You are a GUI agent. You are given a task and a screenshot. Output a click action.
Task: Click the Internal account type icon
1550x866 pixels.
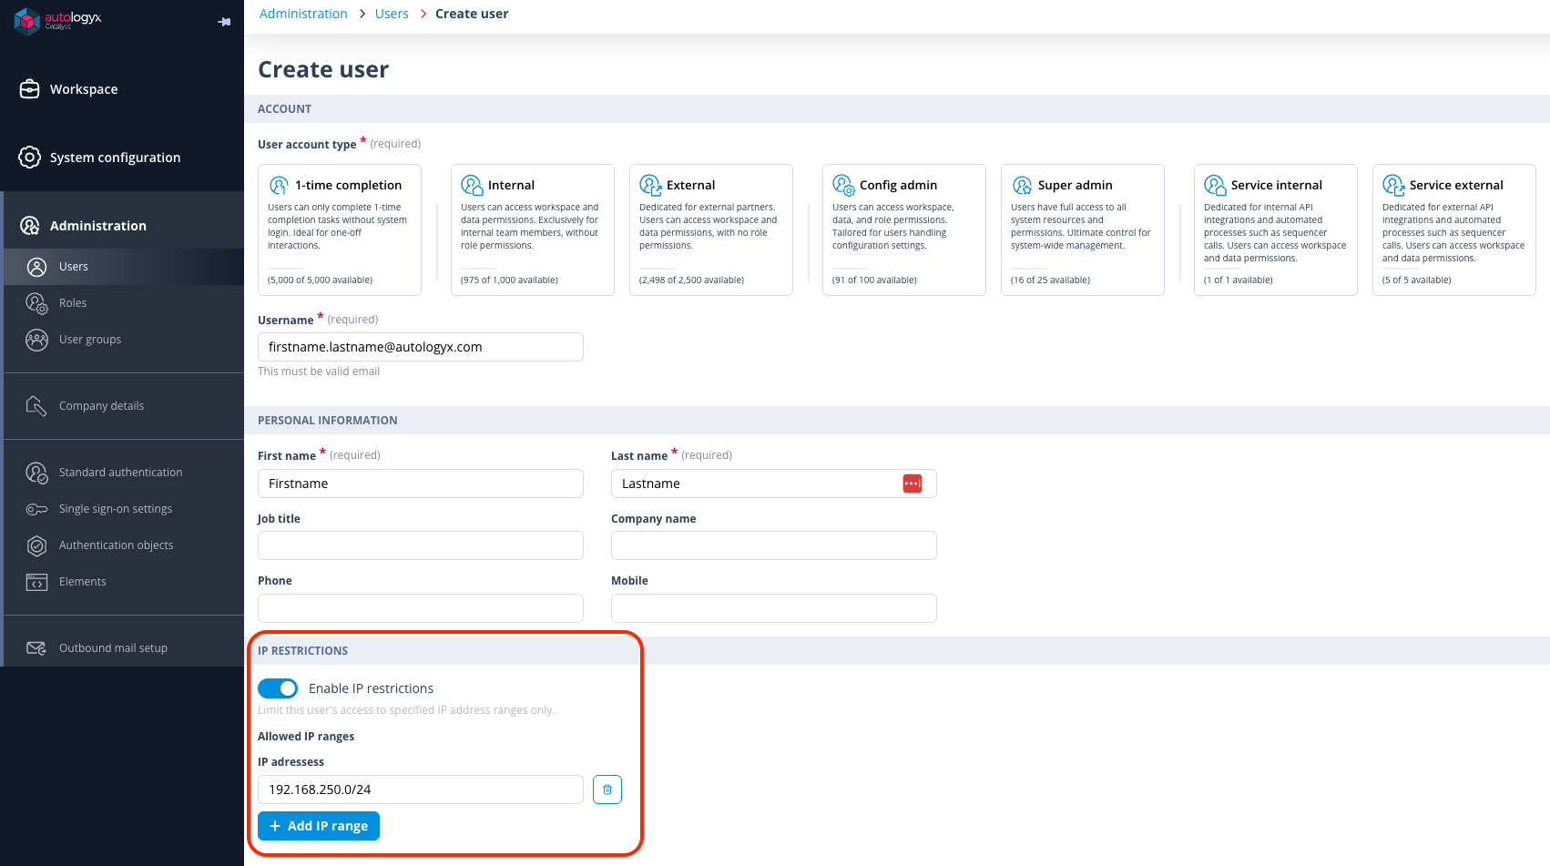pos(472,185)
